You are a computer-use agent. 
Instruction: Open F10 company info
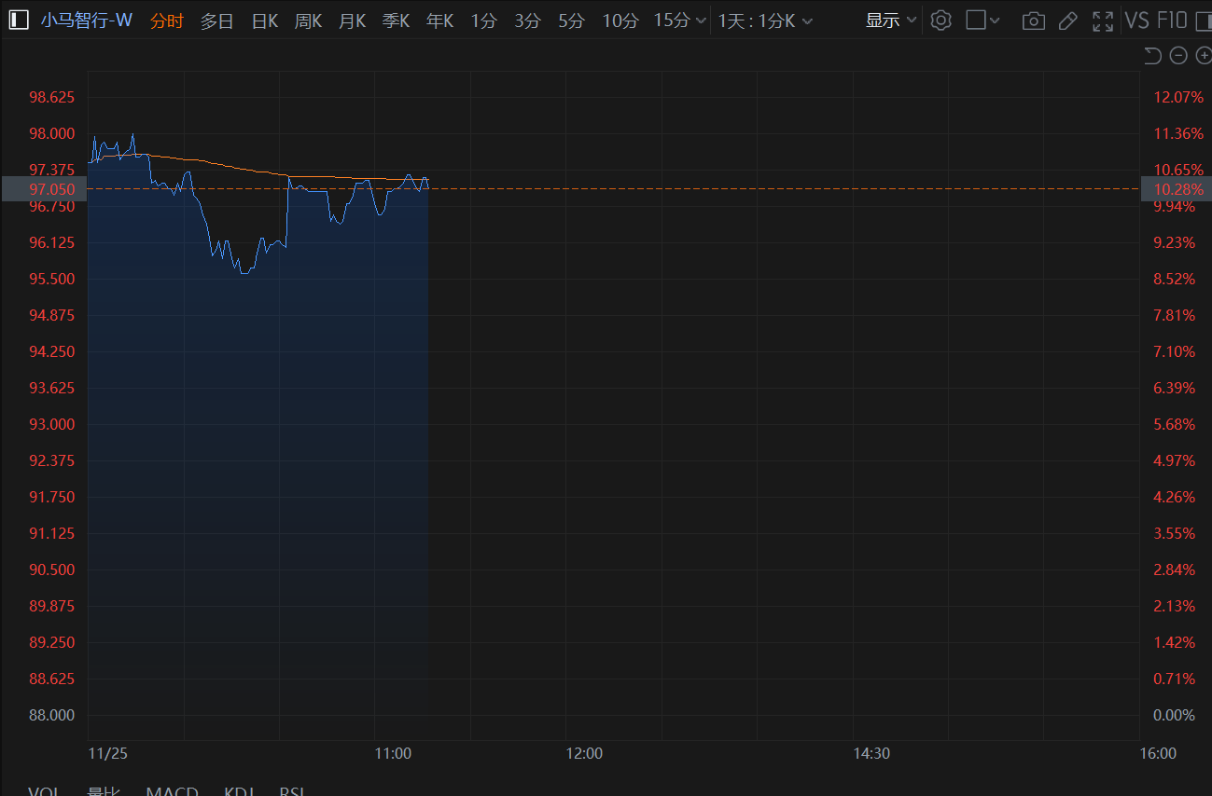tap(1171, 21)
